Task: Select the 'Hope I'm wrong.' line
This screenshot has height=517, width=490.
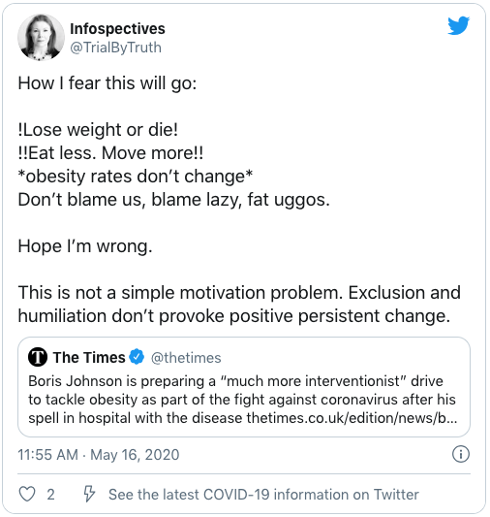Action: [85, 246]
